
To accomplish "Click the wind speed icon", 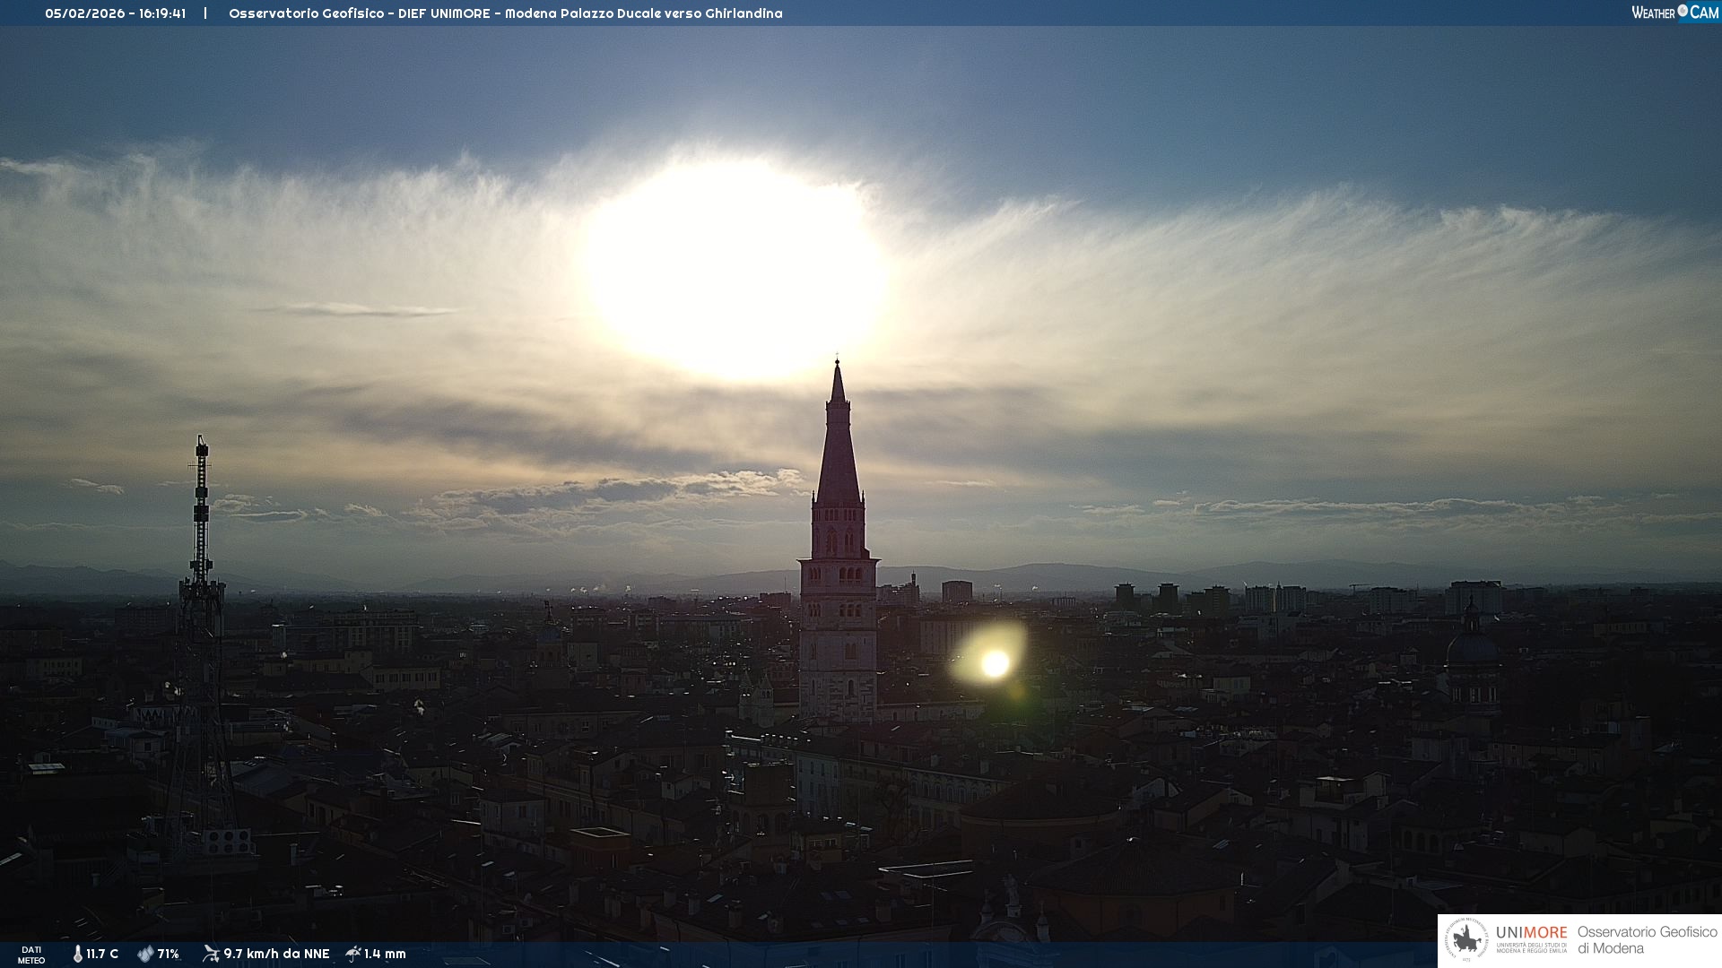I will point(211,954).
